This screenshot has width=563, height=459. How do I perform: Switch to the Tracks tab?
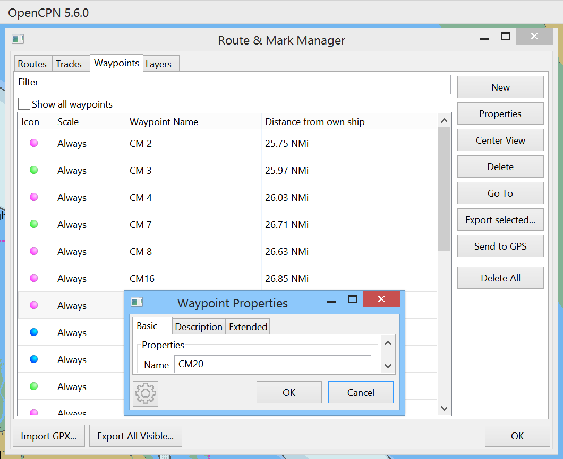pos(71,63)
